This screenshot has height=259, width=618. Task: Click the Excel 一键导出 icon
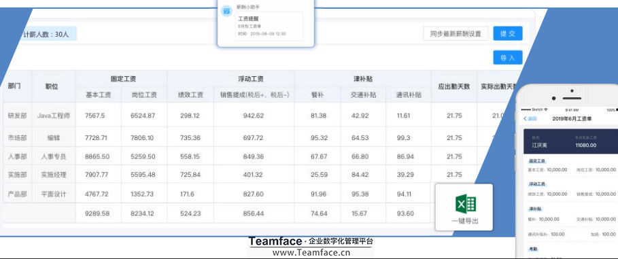coord(466,204)
